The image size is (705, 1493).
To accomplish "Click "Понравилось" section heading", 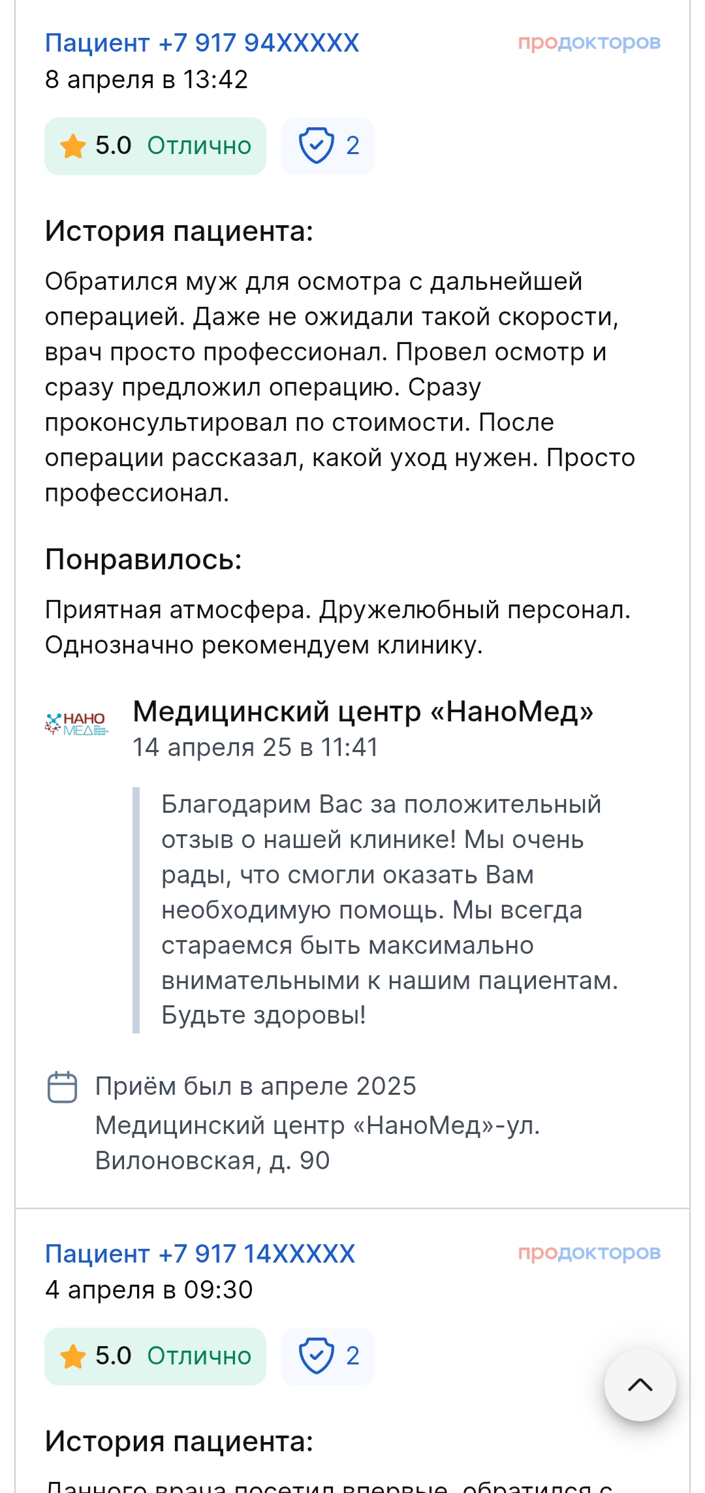I will 143,559.
